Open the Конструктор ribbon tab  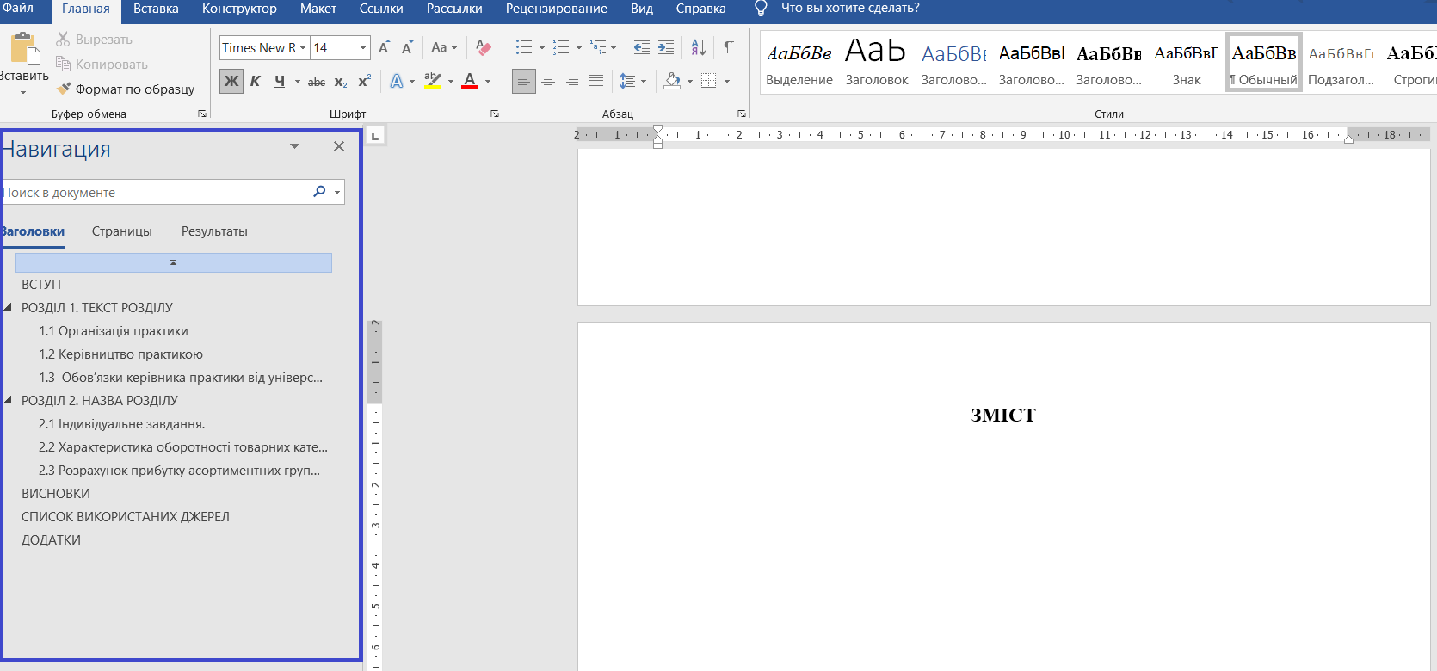click(x=239, y=9)
